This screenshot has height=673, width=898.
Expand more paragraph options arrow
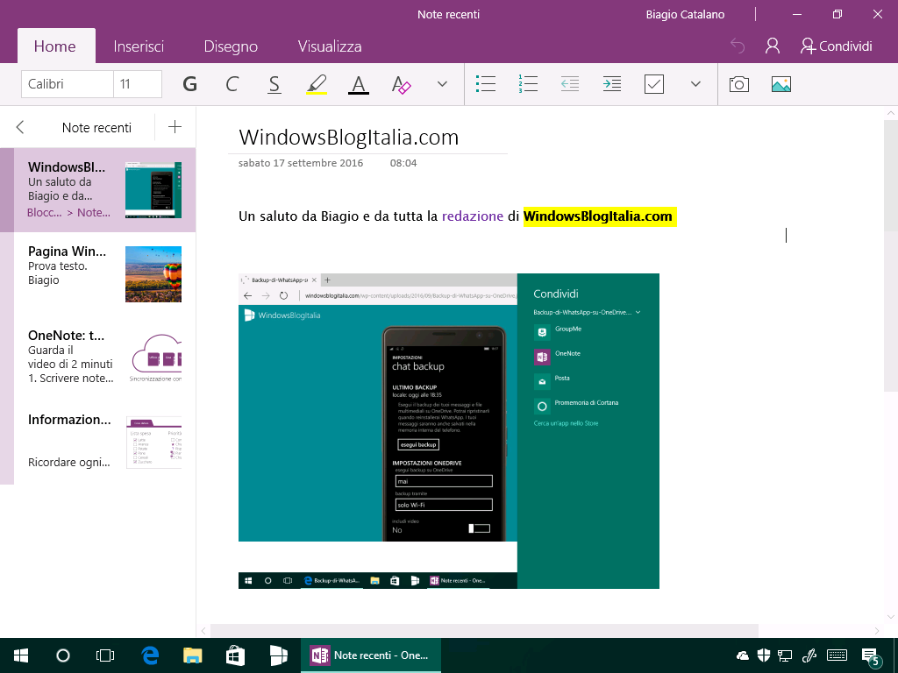(x=695, y=84)
